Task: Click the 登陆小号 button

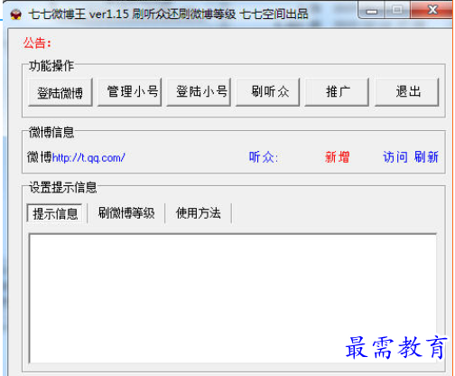Action: (199, 92)
